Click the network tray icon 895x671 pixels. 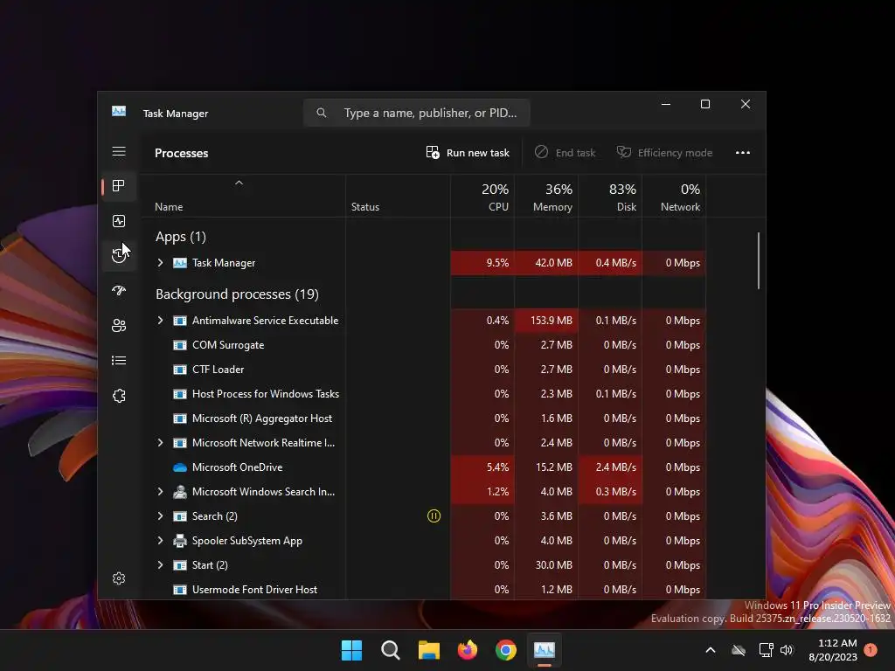tap(766, 650)
